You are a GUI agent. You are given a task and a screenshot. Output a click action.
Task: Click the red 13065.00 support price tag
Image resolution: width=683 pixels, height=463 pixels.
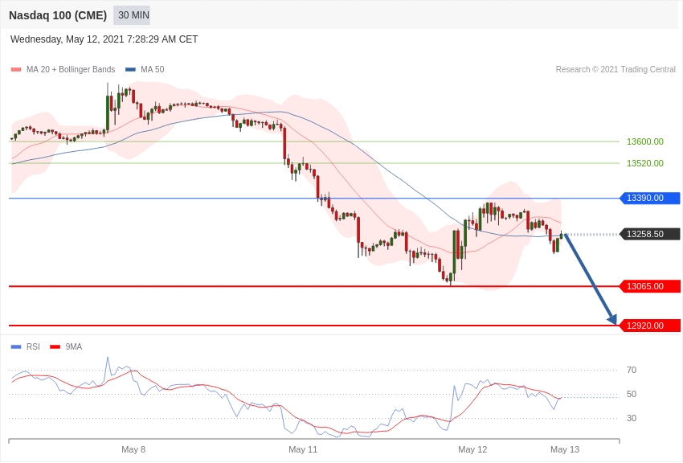coord(649,286)
